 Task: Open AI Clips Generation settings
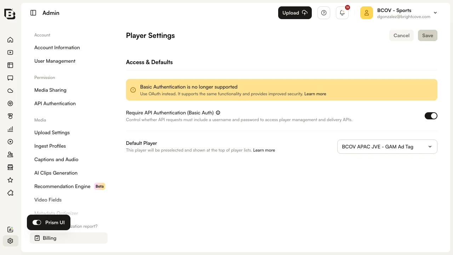click(x=56, y=173)
